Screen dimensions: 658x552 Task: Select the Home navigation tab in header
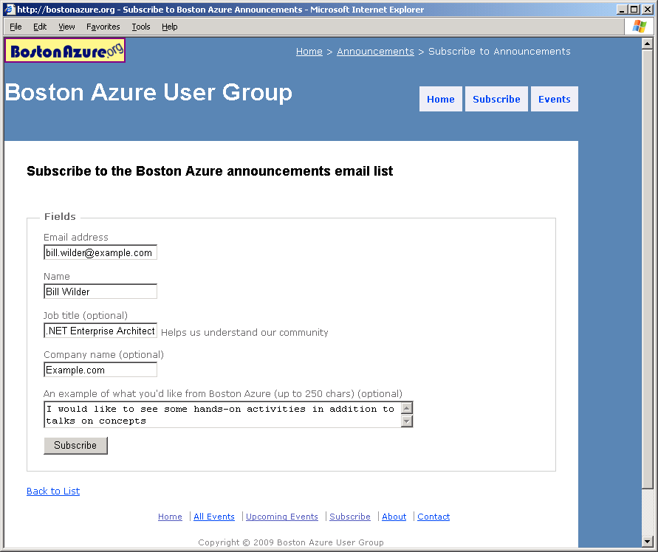point(440,100)
